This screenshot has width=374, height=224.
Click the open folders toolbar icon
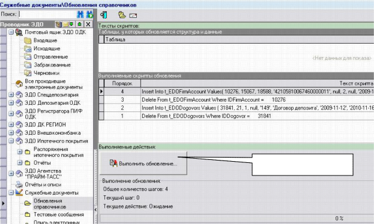(x=122, y=15)
